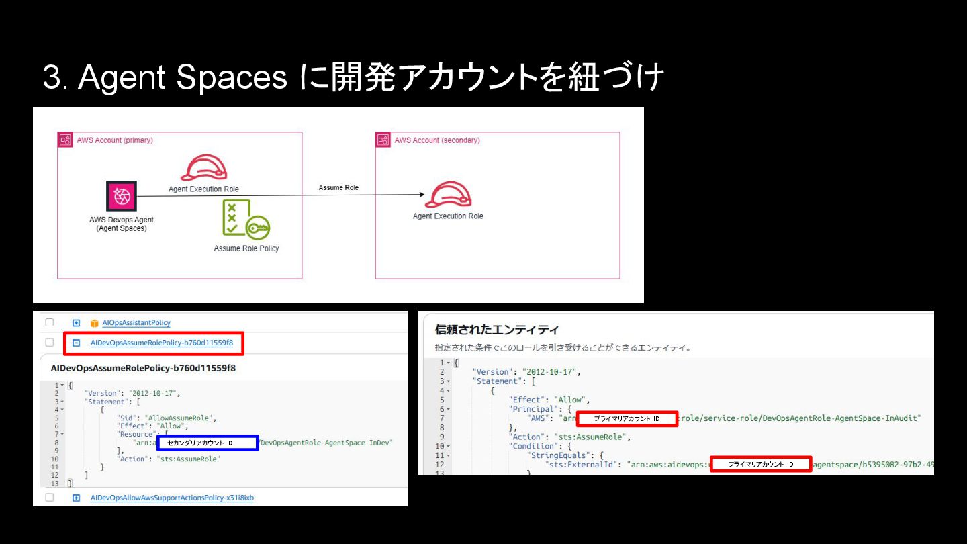Click the orange AWS managed policy icon beside AIOpsAssistantPolicy
The width and height of the screenshot is (967, 544).
click(94, 323)
